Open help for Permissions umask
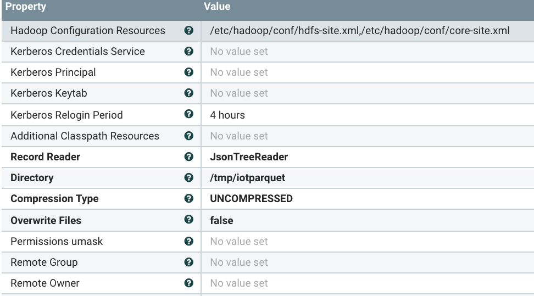Screen dimensions: 534x296 (x=188, y=241)
